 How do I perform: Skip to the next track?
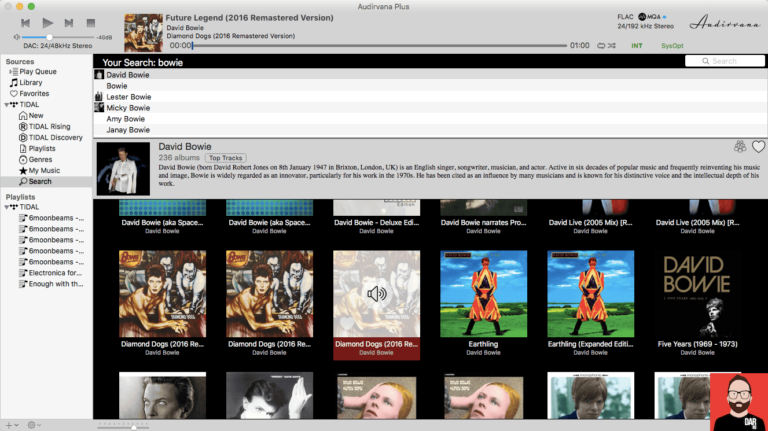[69, 23]
